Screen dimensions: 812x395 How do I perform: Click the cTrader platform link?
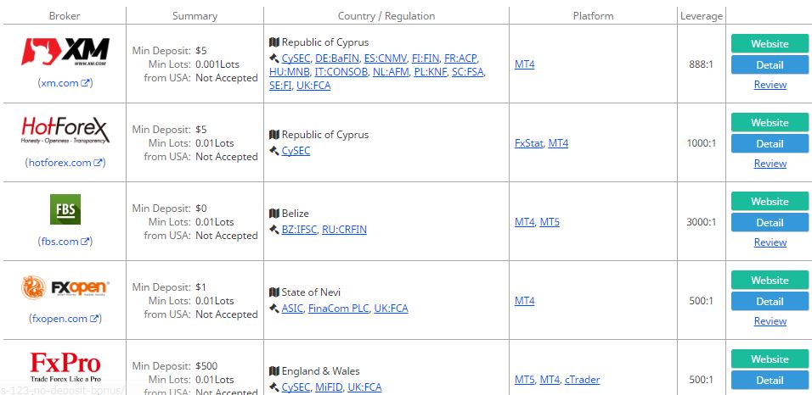click(582, 380)
